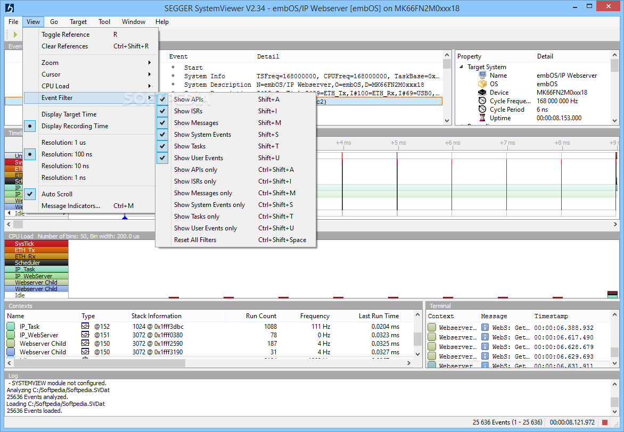
Task: Click the SystemViewer application logo icon
Action: click(x=10, y=7)
